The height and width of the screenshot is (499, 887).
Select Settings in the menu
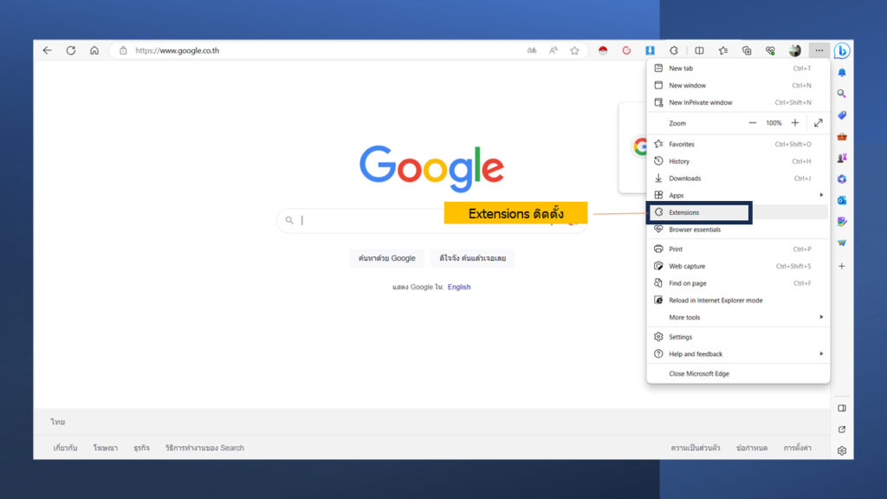[738, 337]
